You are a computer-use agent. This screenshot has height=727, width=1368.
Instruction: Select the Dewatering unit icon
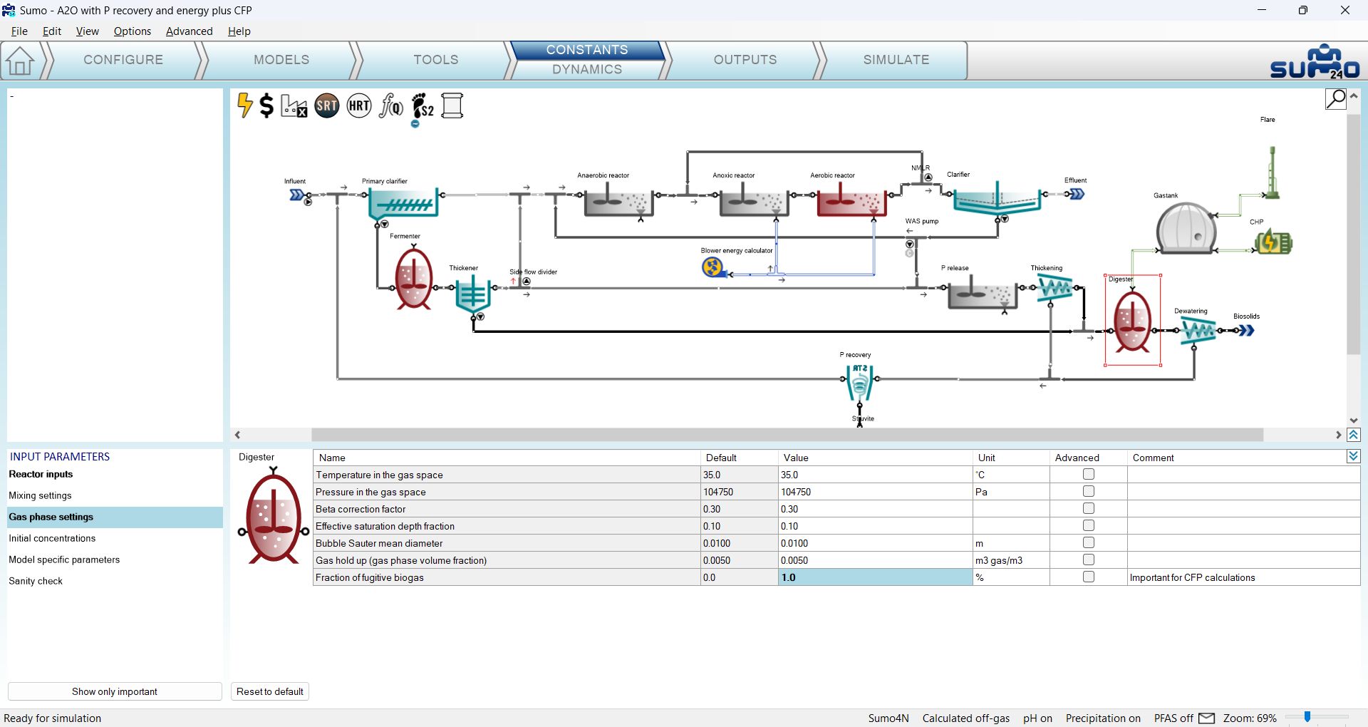click(1198, 330)
